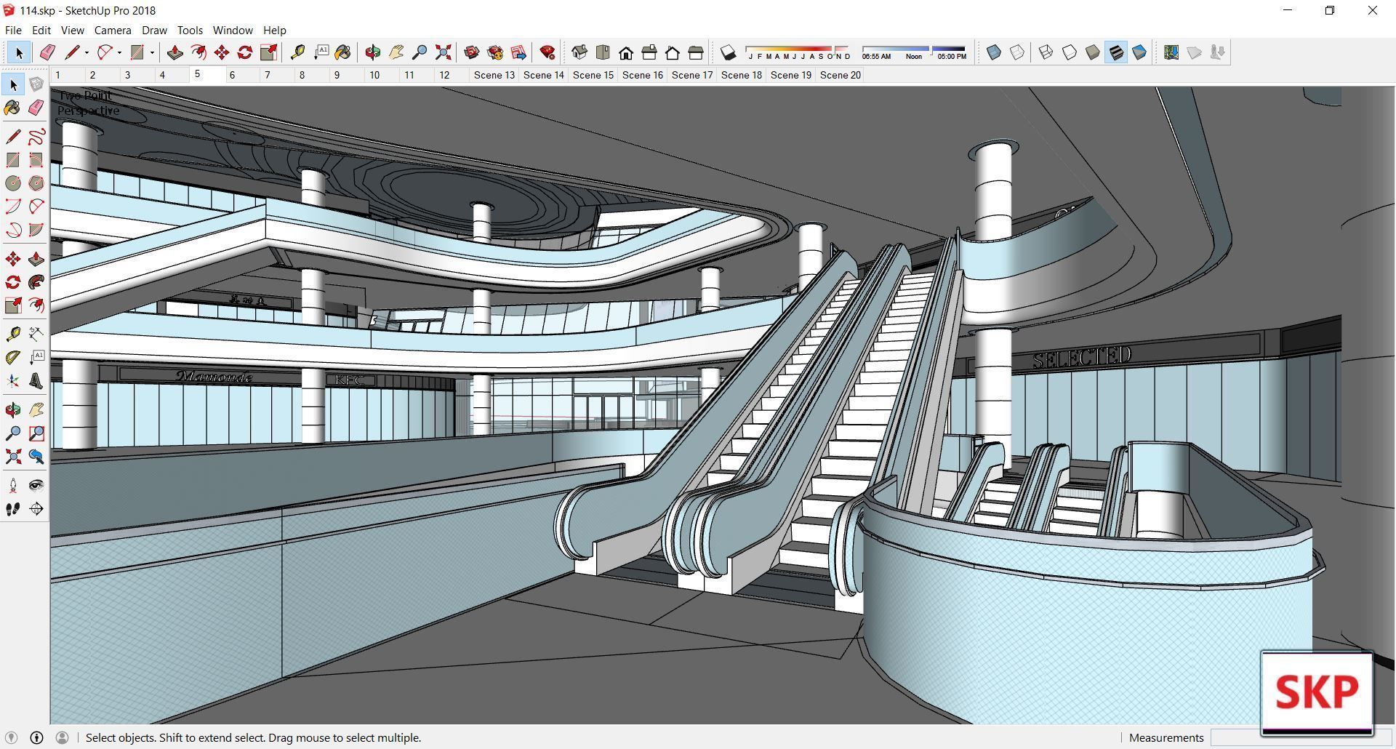The height and width of the screenshot is (749, 1396).
Task: Click credits info icon in status bar
Action: point(36,737)
